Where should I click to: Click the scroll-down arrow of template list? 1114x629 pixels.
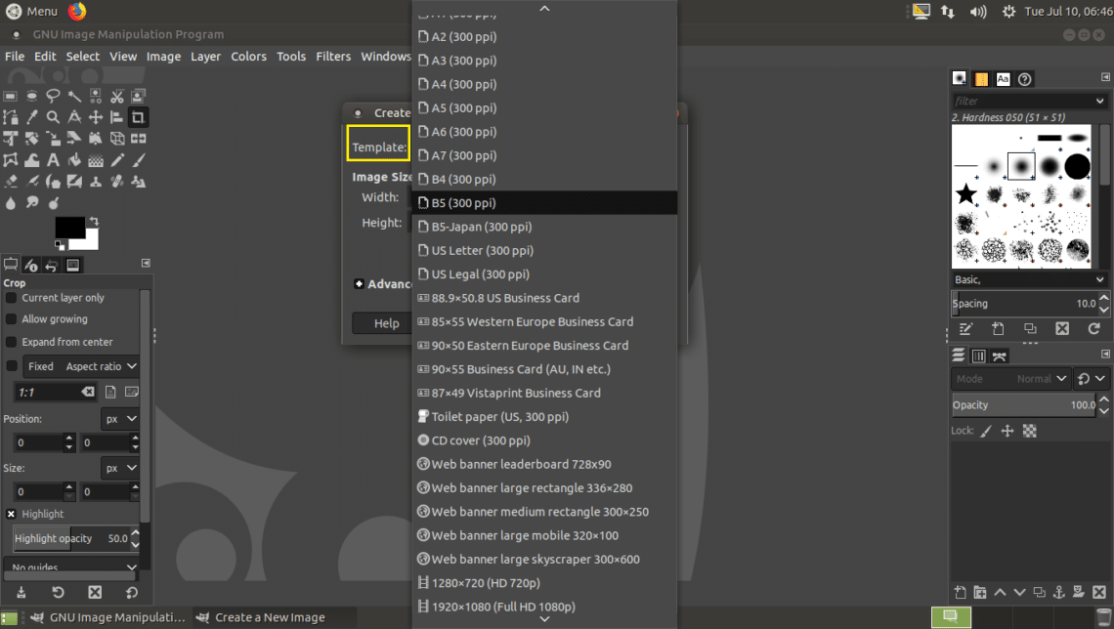545,619
